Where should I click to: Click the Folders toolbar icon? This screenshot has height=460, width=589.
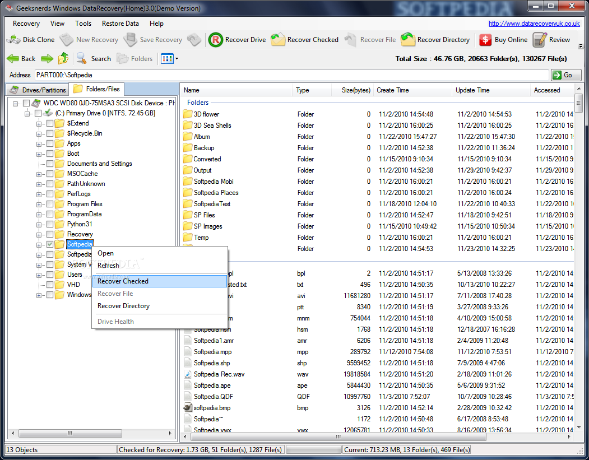(123, 59)
